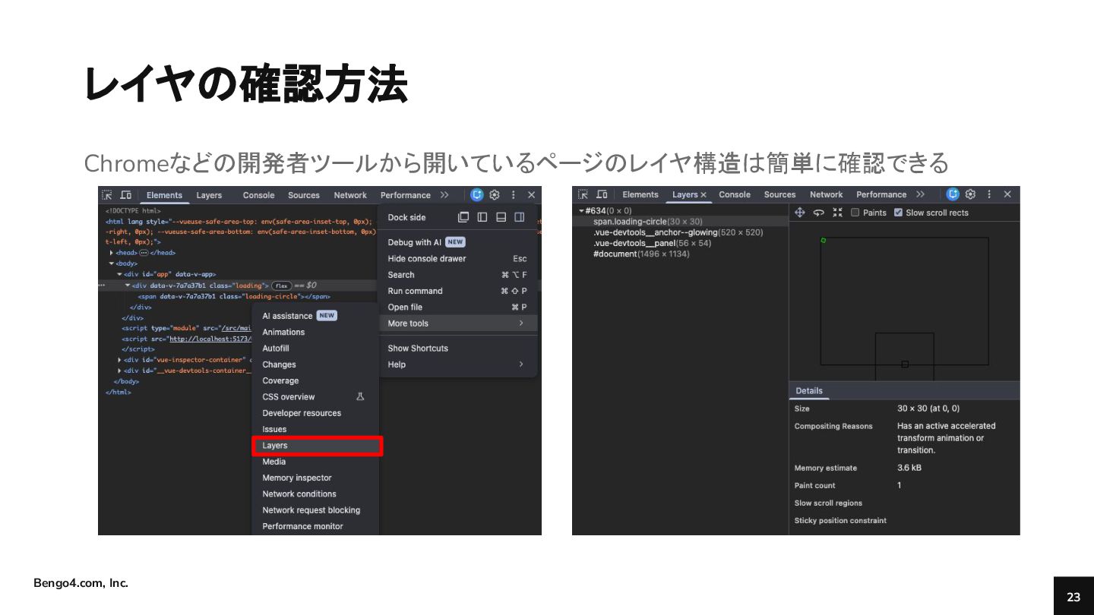Screen dimensions: 1094x615
Task: Toggle device toolbar icon in right Layers screenshot
Action: pyautogui.click(x=602, y=194)
